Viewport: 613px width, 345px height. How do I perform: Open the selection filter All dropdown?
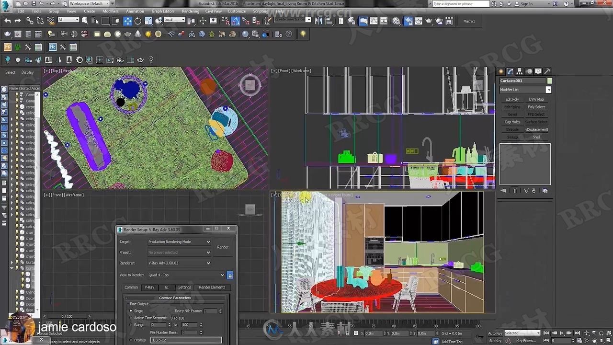[68, 20]
